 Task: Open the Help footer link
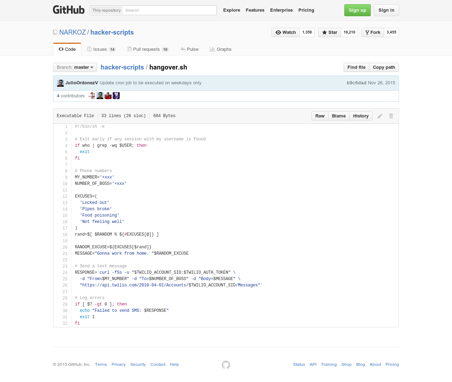174,364
